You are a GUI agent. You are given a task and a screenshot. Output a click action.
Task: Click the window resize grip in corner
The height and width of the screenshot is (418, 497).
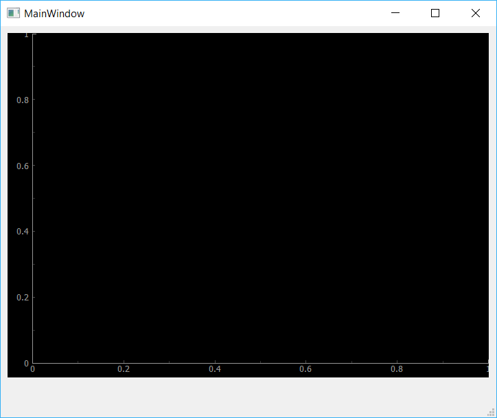pos(491,412)
